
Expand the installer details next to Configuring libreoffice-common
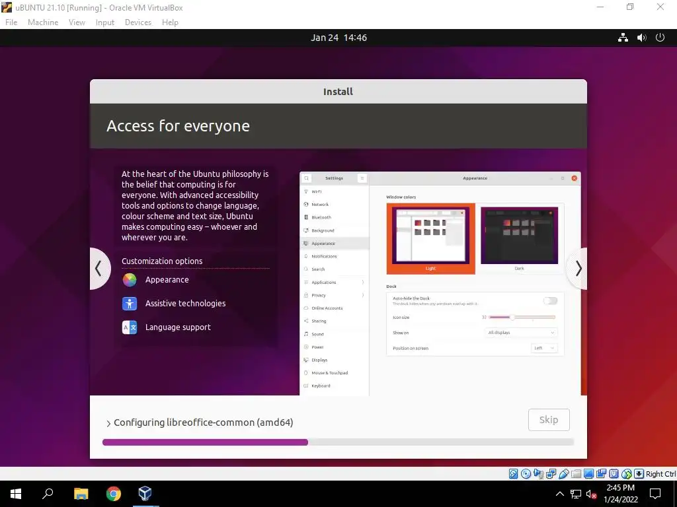tap(108, 423)
